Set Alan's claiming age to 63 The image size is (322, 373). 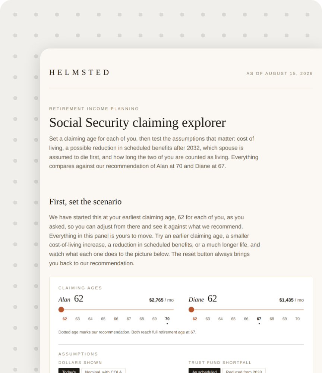[78, 319]
